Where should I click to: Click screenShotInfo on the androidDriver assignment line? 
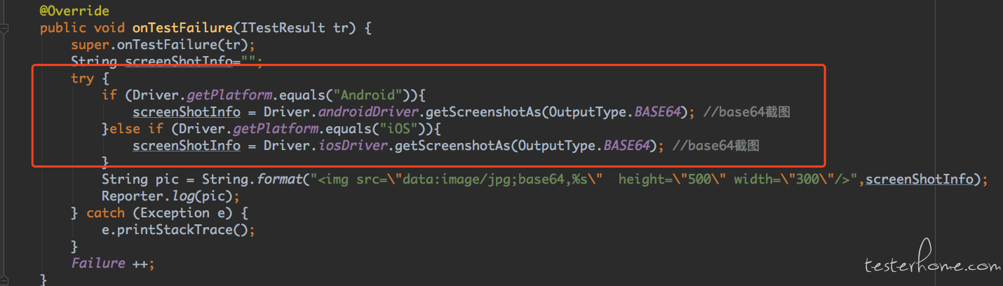(x=187, y=112)
